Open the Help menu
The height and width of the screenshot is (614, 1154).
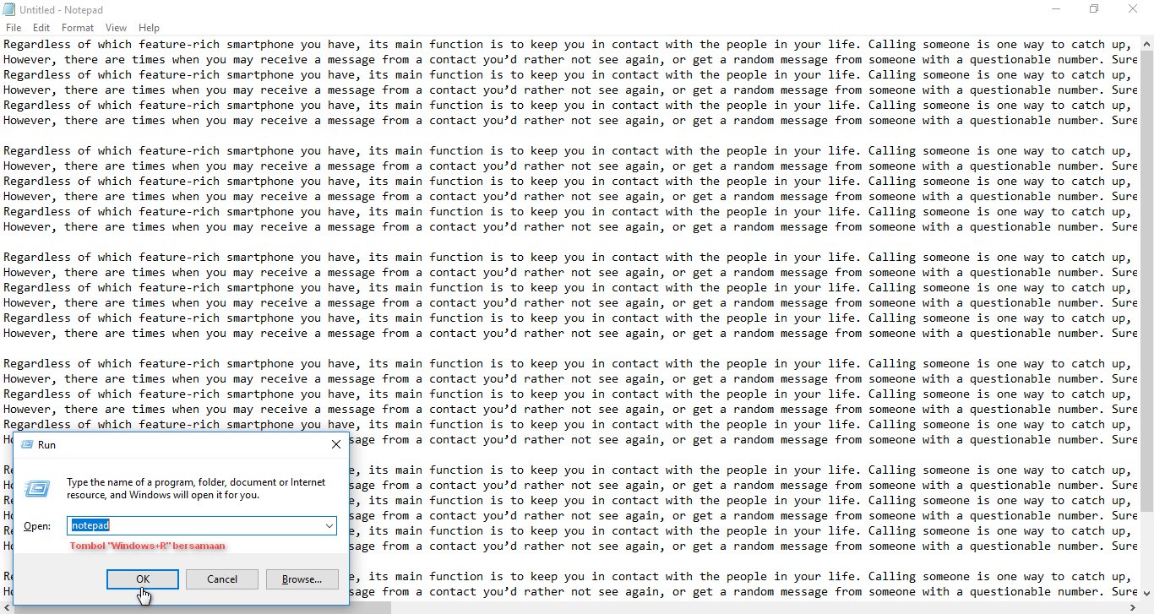pos(149,28)
